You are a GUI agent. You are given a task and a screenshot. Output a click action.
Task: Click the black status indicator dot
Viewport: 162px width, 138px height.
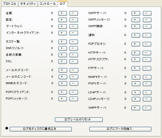point(7,128)
